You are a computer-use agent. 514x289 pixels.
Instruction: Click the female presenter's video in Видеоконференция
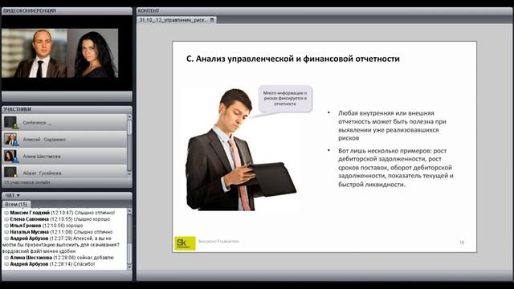[93, 53]
